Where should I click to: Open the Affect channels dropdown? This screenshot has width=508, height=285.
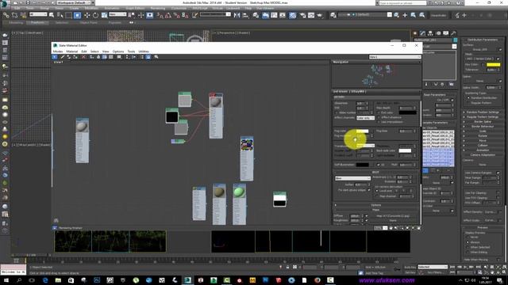coord(365,118)
